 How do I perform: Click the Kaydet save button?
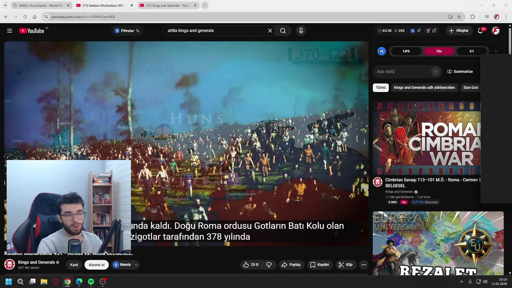coord(320,265)
